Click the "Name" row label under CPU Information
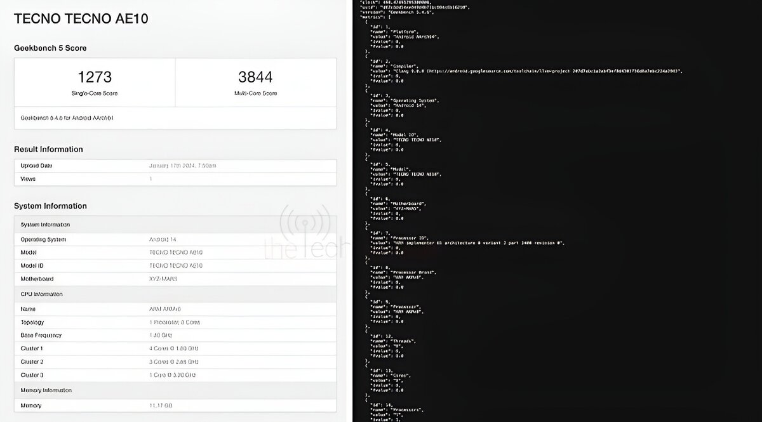Viewport: 762px width, 422px height. [x=28, y=309]
